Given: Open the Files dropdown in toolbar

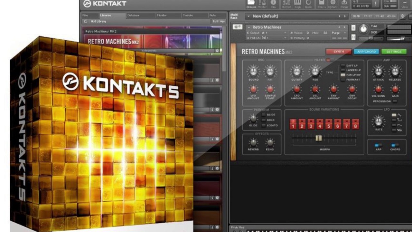Looking at the screenshot, I should (x=321, y=4).
